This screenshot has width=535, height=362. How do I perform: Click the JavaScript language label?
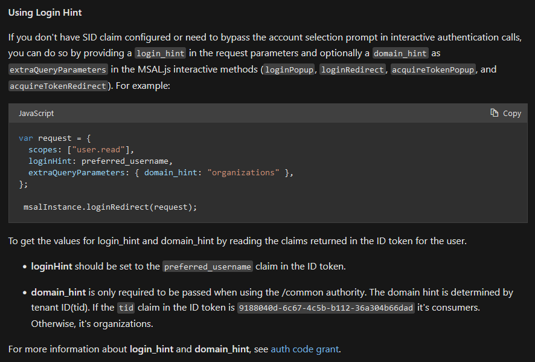pyautogui.click(x=36, y=114)
